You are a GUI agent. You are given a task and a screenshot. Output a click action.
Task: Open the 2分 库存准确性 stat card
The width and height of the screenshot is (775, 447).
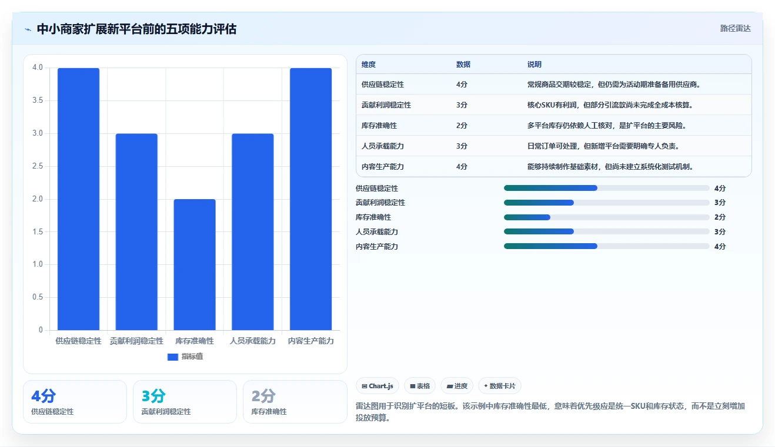pyautogui.click(x=295, y=402)
